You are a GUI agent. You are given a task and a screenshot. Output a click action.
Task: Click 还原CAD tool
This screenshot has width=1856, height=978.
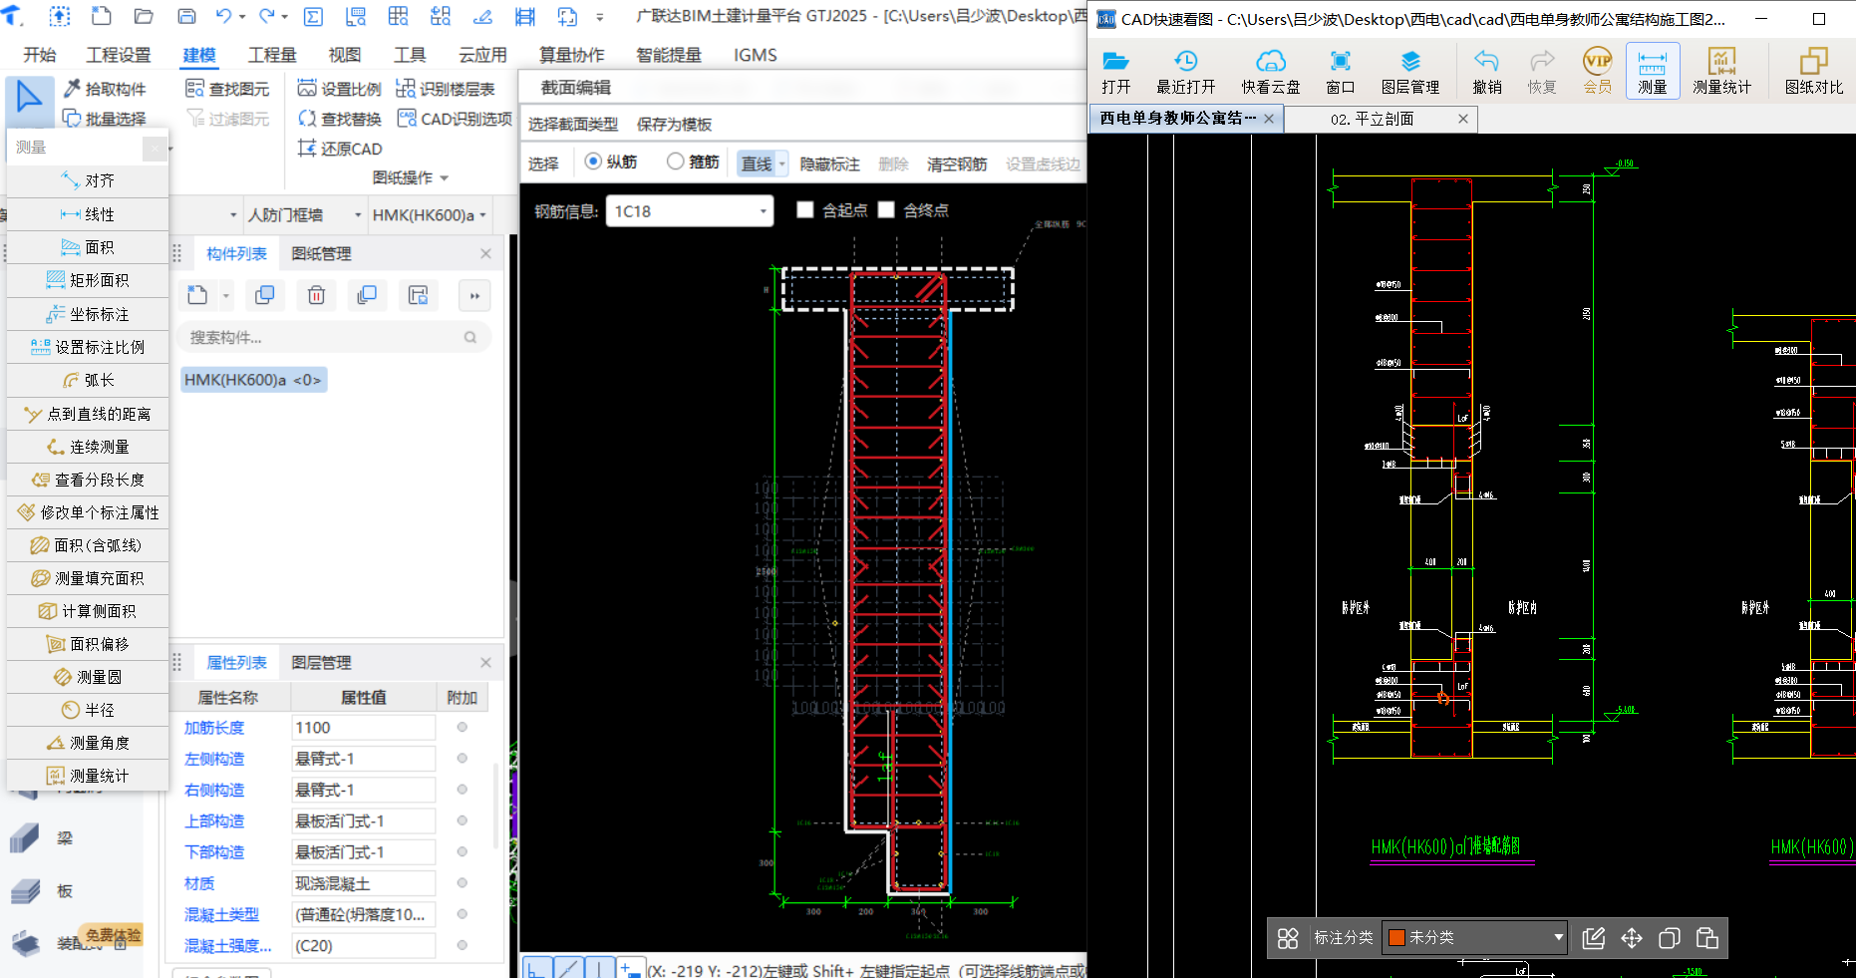click(x=340, y=149)
